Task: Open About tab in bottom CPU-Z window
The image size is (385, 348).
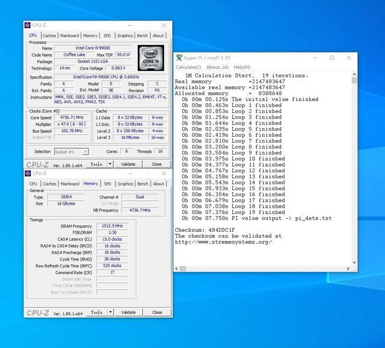Action: (159, 184)
